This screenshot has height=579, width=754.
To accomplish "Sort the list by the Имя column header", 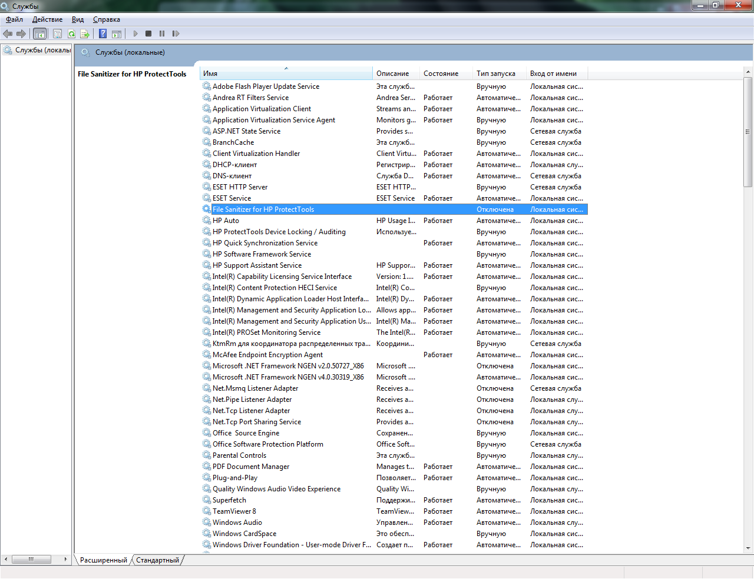I will click(286, 74).
